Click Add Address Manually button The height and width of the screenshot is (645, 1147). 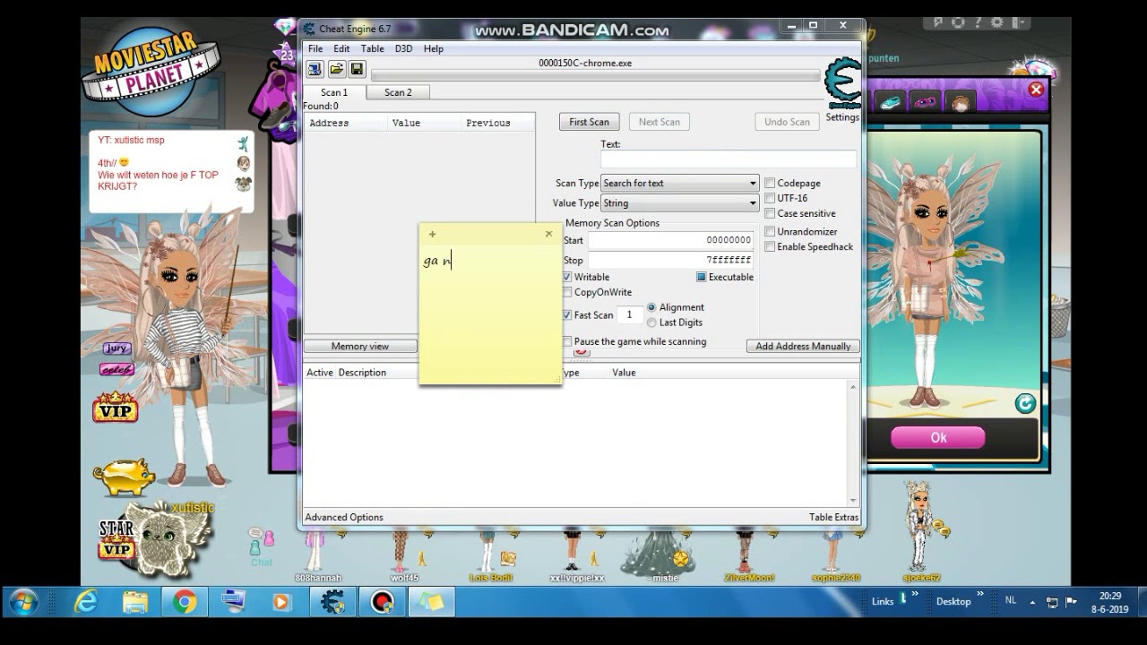coord(803,346)
